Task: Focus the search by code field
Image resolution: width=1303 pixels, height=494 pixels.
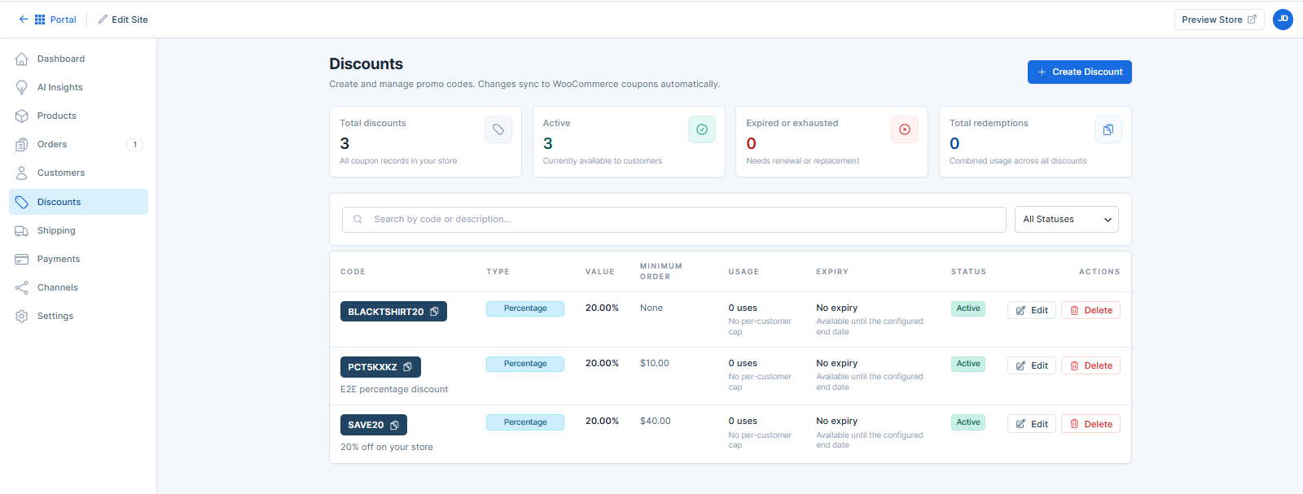Action: (x=674, y=219)
